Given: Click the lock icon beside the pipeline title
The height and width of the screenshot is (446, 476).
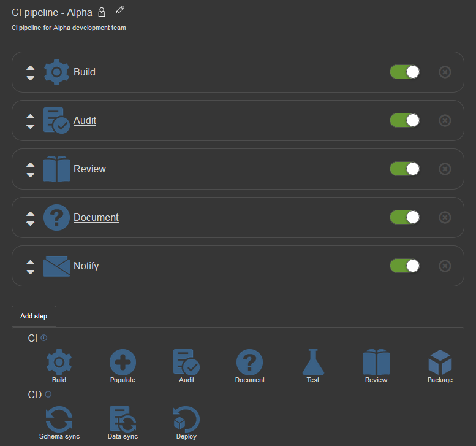Looking at the screenshot, I should pos(102,12).
